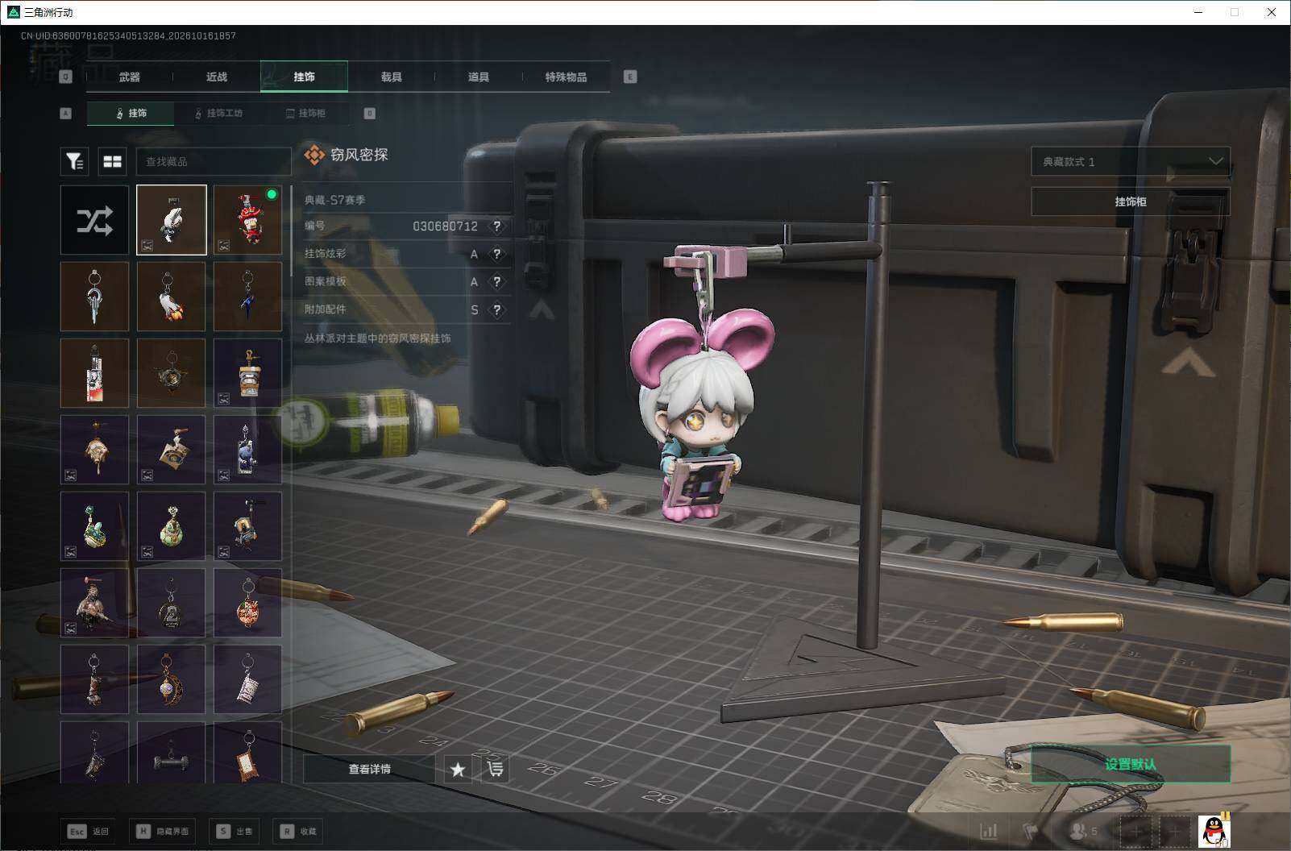1291x851 pixels.
Task: Select the dumbbell charm thumbnail
Action: click(x=171, y=753)
